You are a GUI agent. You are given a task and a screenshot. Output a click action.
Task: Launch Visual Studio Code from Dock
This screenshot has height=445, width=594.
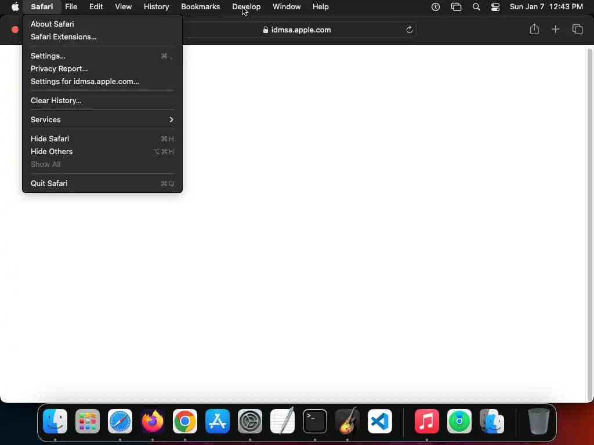tap(380, 421)
